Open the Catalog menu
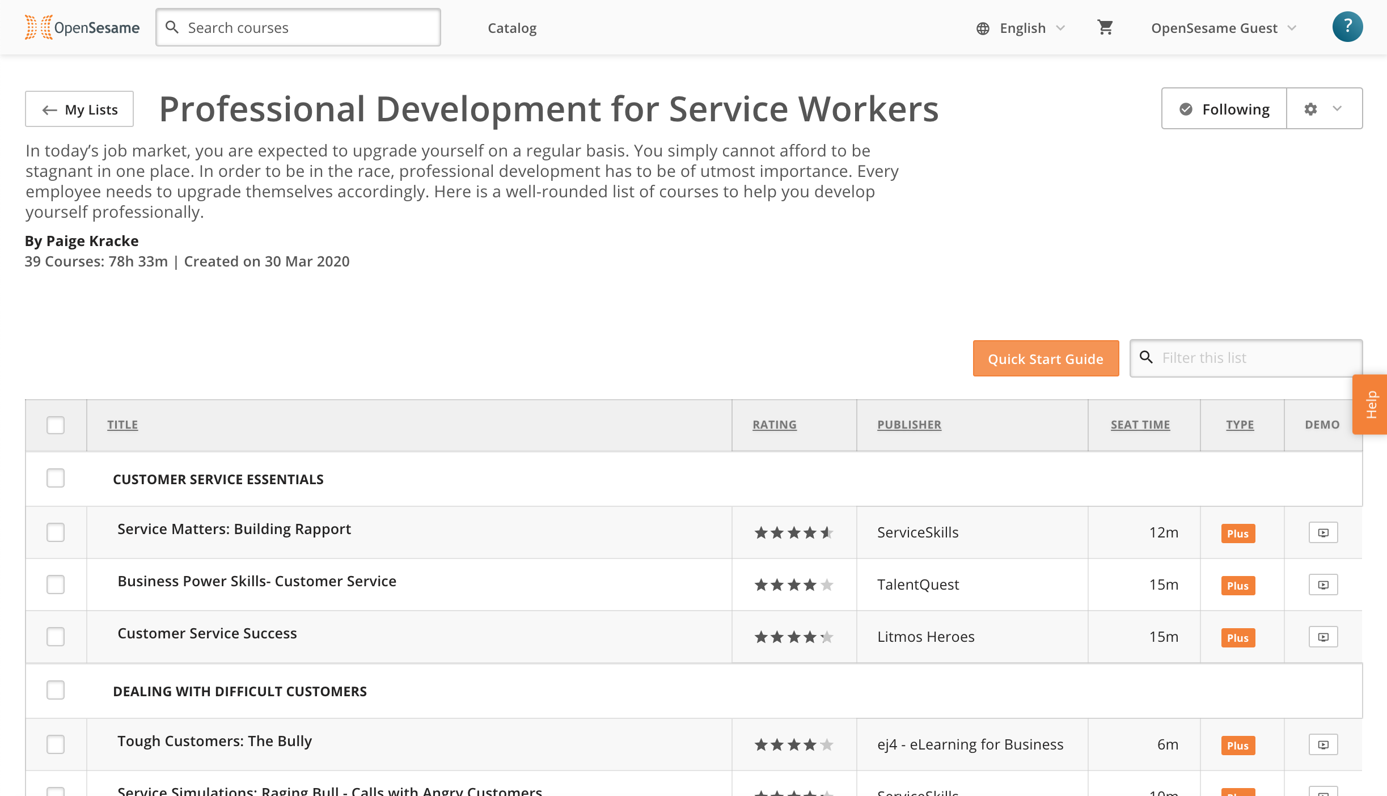 point(512,28)
